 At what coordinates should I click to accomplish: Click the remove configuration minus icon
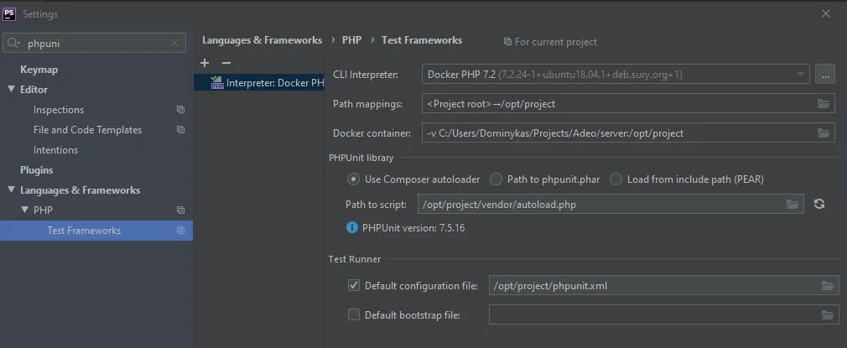(226, 63)
